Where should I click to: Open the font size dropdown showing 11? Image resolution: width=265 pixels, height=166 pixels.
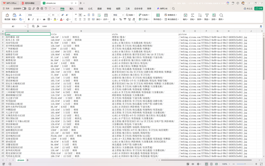[58, 15]
